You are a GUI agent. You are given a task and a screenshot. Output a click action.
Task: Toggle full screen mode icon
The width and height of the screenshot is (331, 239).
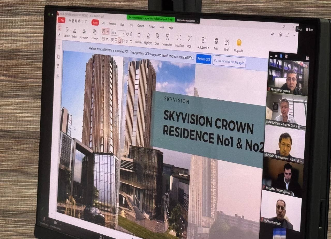pos(287,35)
